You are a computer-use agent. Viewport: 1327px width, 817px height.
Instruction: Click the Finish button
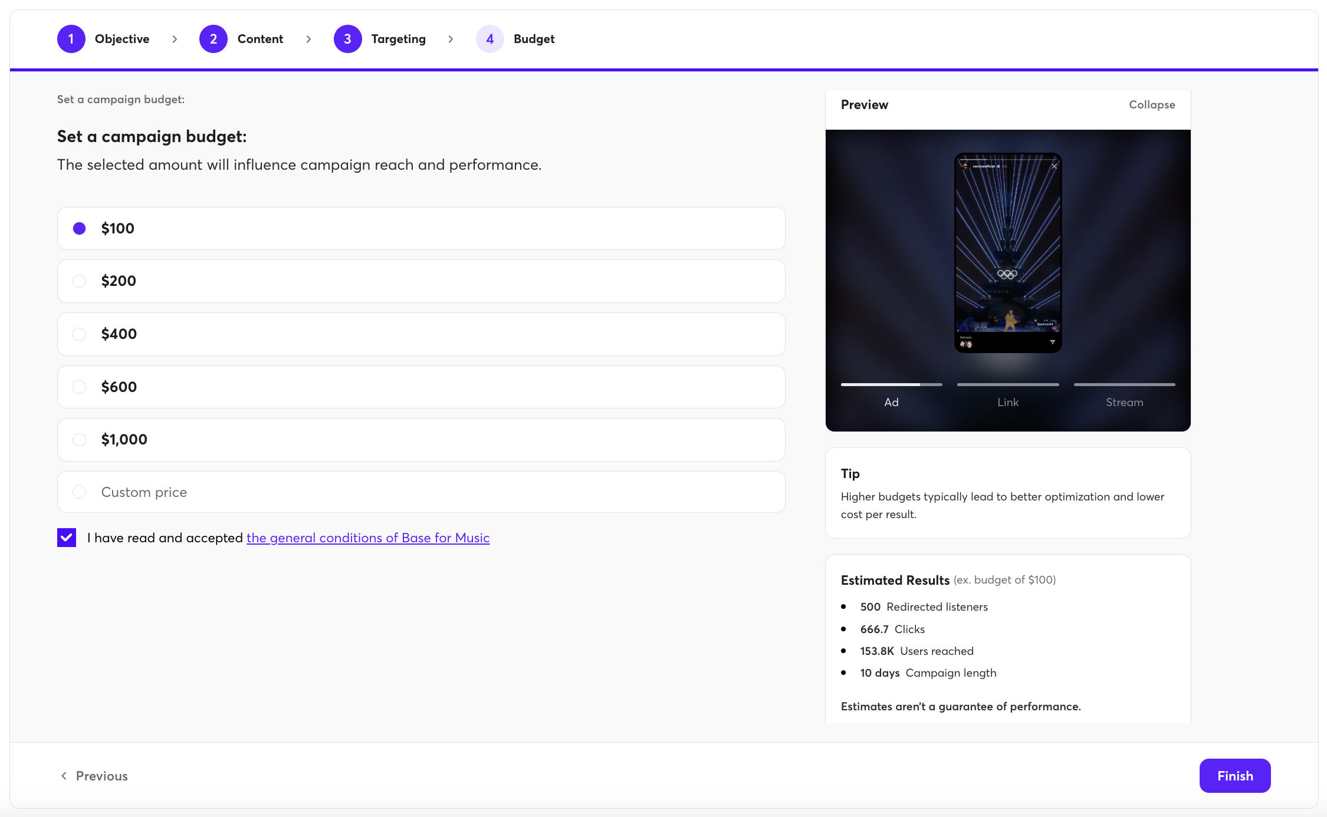click(x=1235, y=776)
